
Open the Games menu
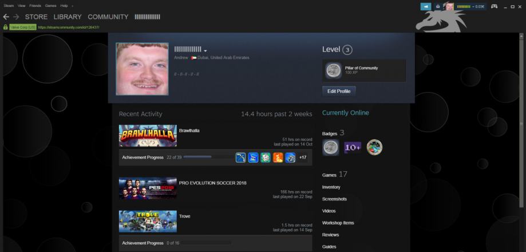coord(51,6)
